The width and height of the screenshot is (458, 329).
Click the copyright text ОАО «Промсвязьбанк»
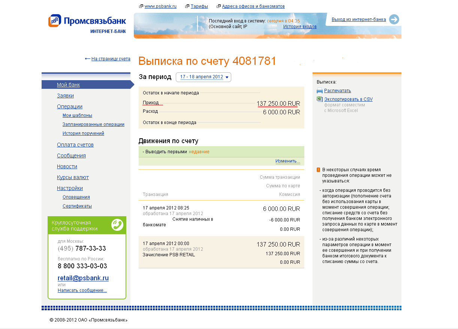point(103,320)
